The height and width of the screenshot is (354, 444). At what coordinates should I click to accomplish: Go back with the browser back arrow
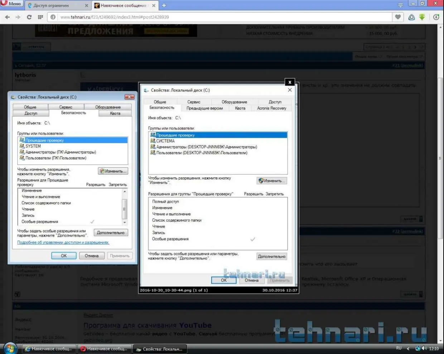click(x=7, y=17)
